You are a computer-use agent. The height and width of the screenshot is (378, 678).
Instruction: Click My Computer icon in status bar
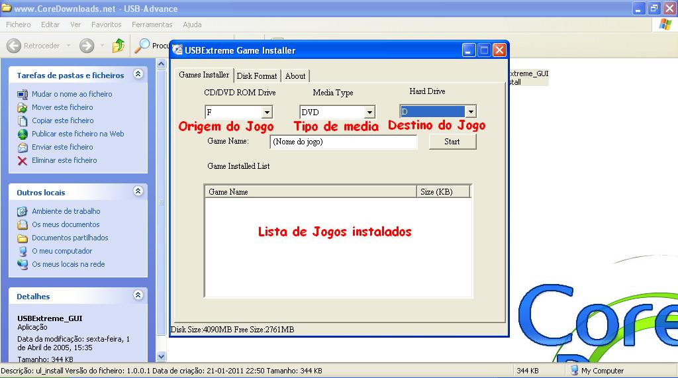pos(574,370)
